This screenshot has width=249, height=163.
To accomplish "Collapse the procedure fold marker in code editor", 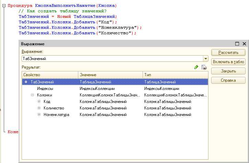I will 4,6.
